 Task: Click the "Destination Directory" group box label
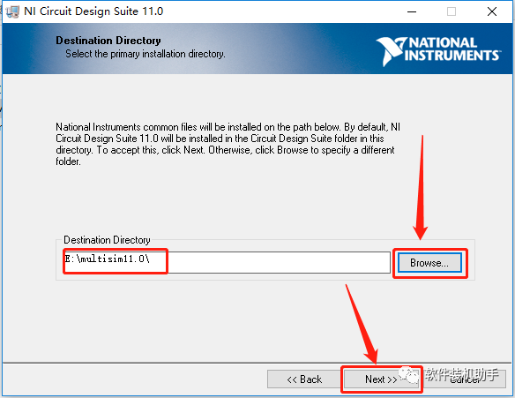tap(107, 240)
